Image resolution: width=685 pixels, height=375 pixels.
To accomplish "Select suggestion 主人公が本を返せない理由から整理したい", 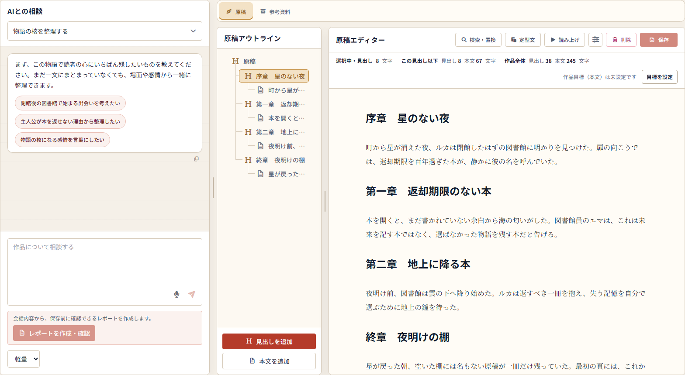I will pos(70,121).
